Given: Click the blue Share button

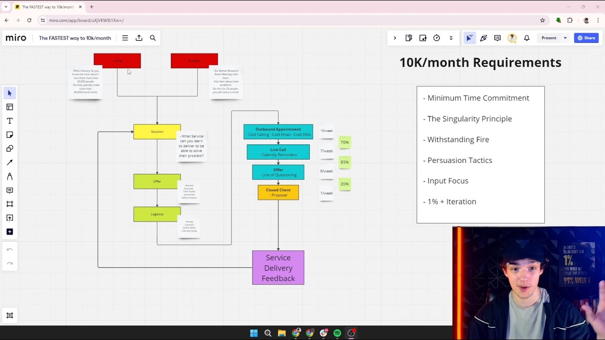Looking at the screenshot, I should tap(586, 38).
